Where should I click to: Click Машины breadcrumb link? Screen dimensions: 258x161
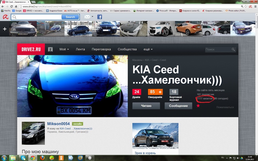pos(137,60)
